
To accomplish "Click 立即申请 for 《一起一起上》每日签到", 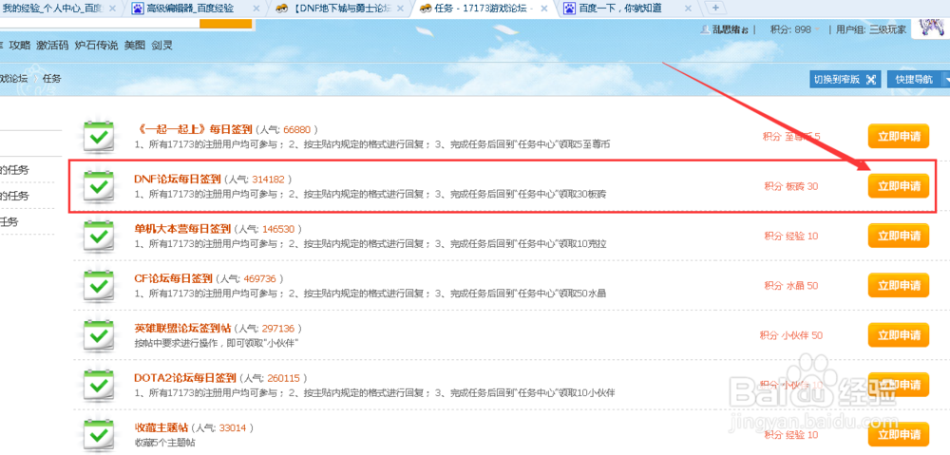I will 899,137.
